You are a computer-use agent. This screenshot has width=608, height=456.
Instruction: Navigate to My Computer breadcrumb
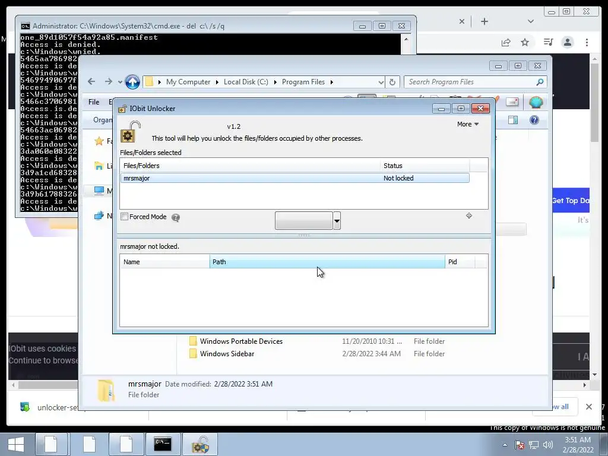[188, 82]
